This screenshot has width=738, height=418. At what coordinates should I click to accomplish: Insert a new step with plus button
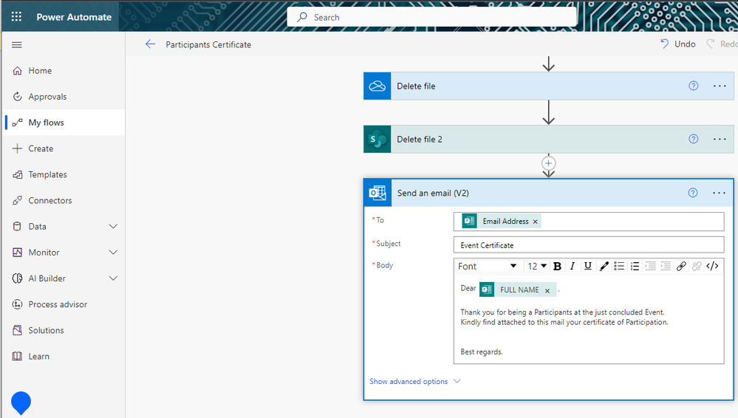548,163
